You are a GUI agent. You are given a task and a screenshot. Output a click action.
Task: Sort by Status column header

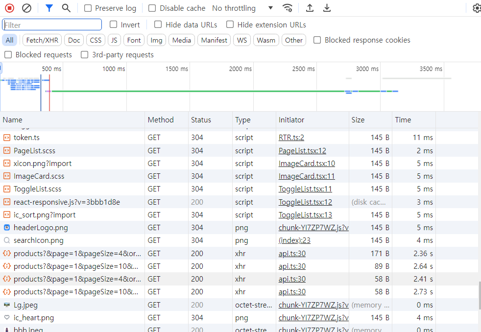click(x=211, y=120)
